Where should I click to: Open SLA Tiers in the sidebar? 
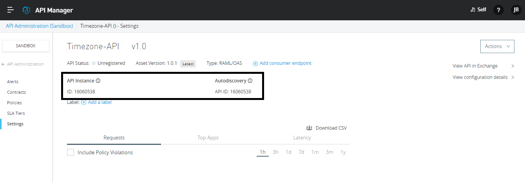coord(16,113)
